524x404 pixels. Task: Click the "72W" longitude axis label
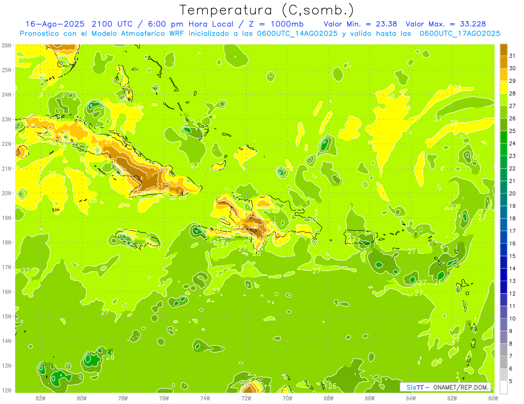pyautogui.click(x=246, y=398)
